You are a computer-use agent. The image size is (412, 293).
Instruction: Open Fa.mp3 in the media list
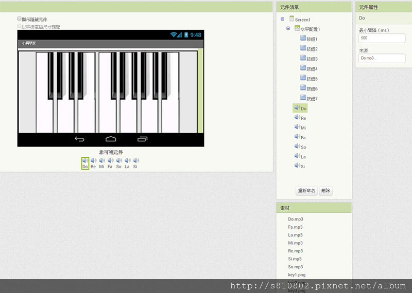(x=295, y=227)
